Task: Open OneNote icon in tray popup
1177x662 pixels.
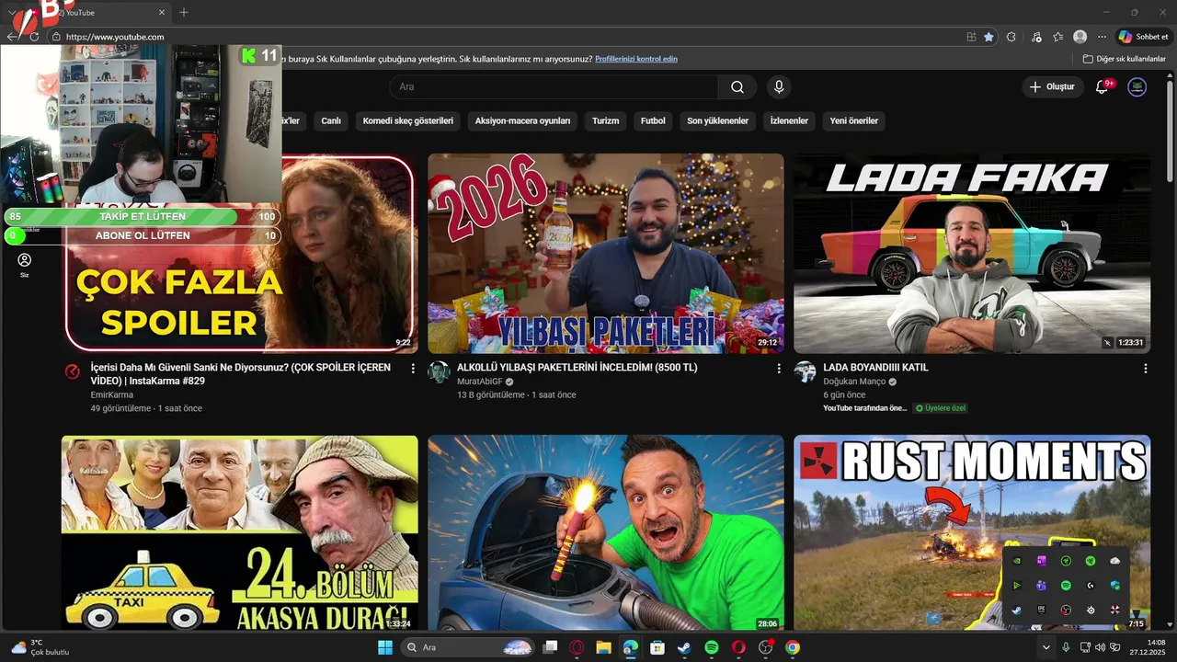Action: click(x=1042, y=561)
